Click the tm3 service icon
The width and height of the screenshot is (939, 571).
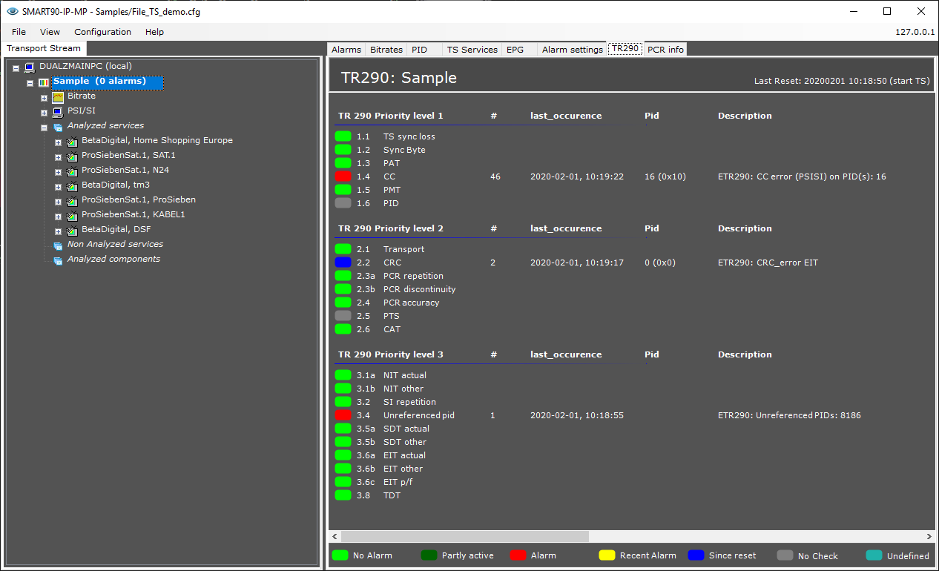[x=72, y=185]
